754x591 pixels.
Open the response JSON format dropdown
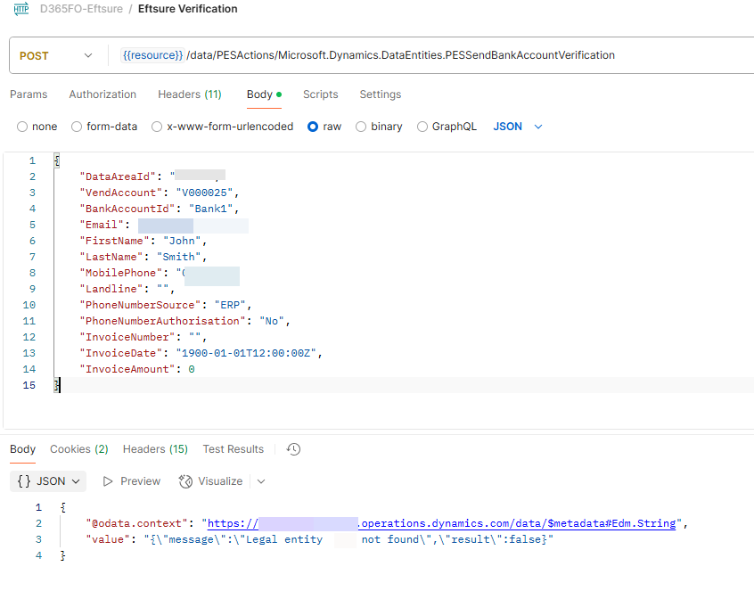pos(48,481)
